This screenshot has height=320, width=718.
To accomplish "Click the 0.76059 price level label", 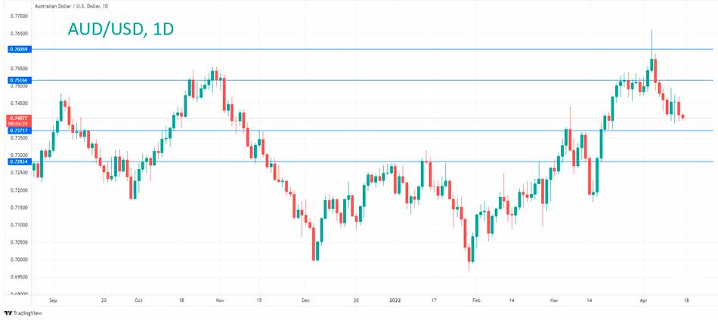I will click(19, 49).
